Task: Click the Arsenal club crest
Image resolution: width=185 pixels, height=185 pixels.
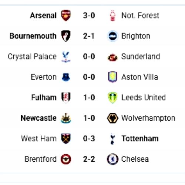Action: coord(66,16)
